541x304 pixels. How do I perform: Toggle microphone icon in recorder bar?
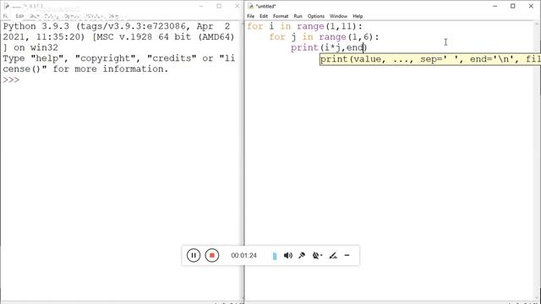tap(302, 255)
